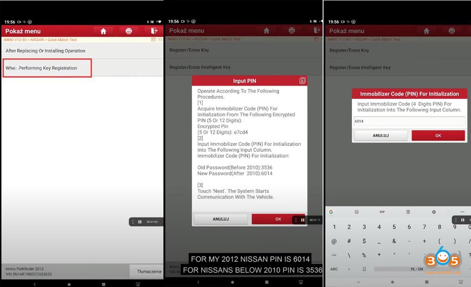471x287 pixels.
Task: Tap the Old Password(Before 2010):3536 line
Action: tap(235, 168)
